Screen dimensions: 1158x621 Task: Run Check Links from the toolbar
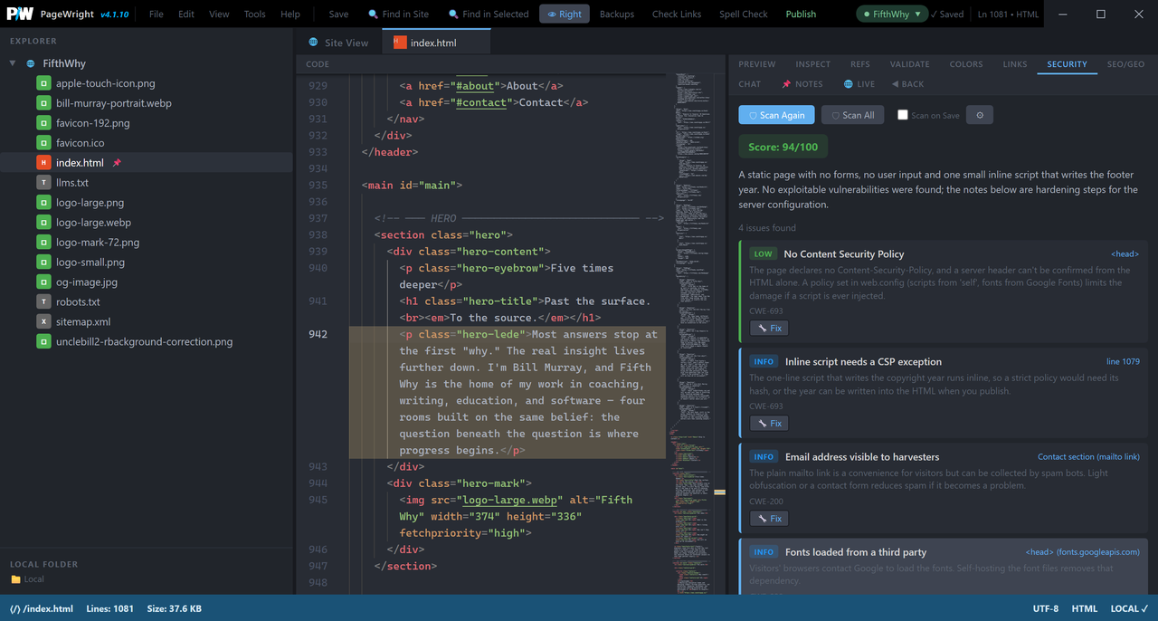(677, 14)
